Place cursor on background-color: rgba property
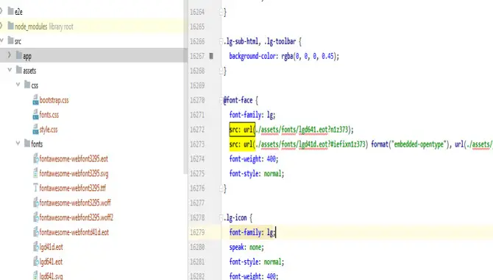 click(284, 56)
